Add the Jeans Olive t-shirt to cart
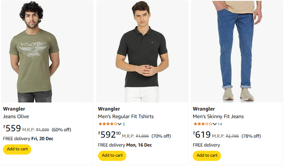The height and width of the screenshot is (166, 284). point(17,149)
